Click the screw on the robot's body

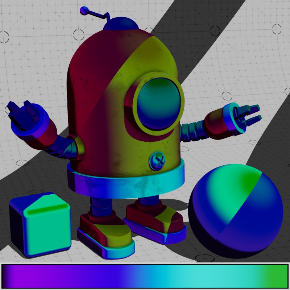[157, 161]
